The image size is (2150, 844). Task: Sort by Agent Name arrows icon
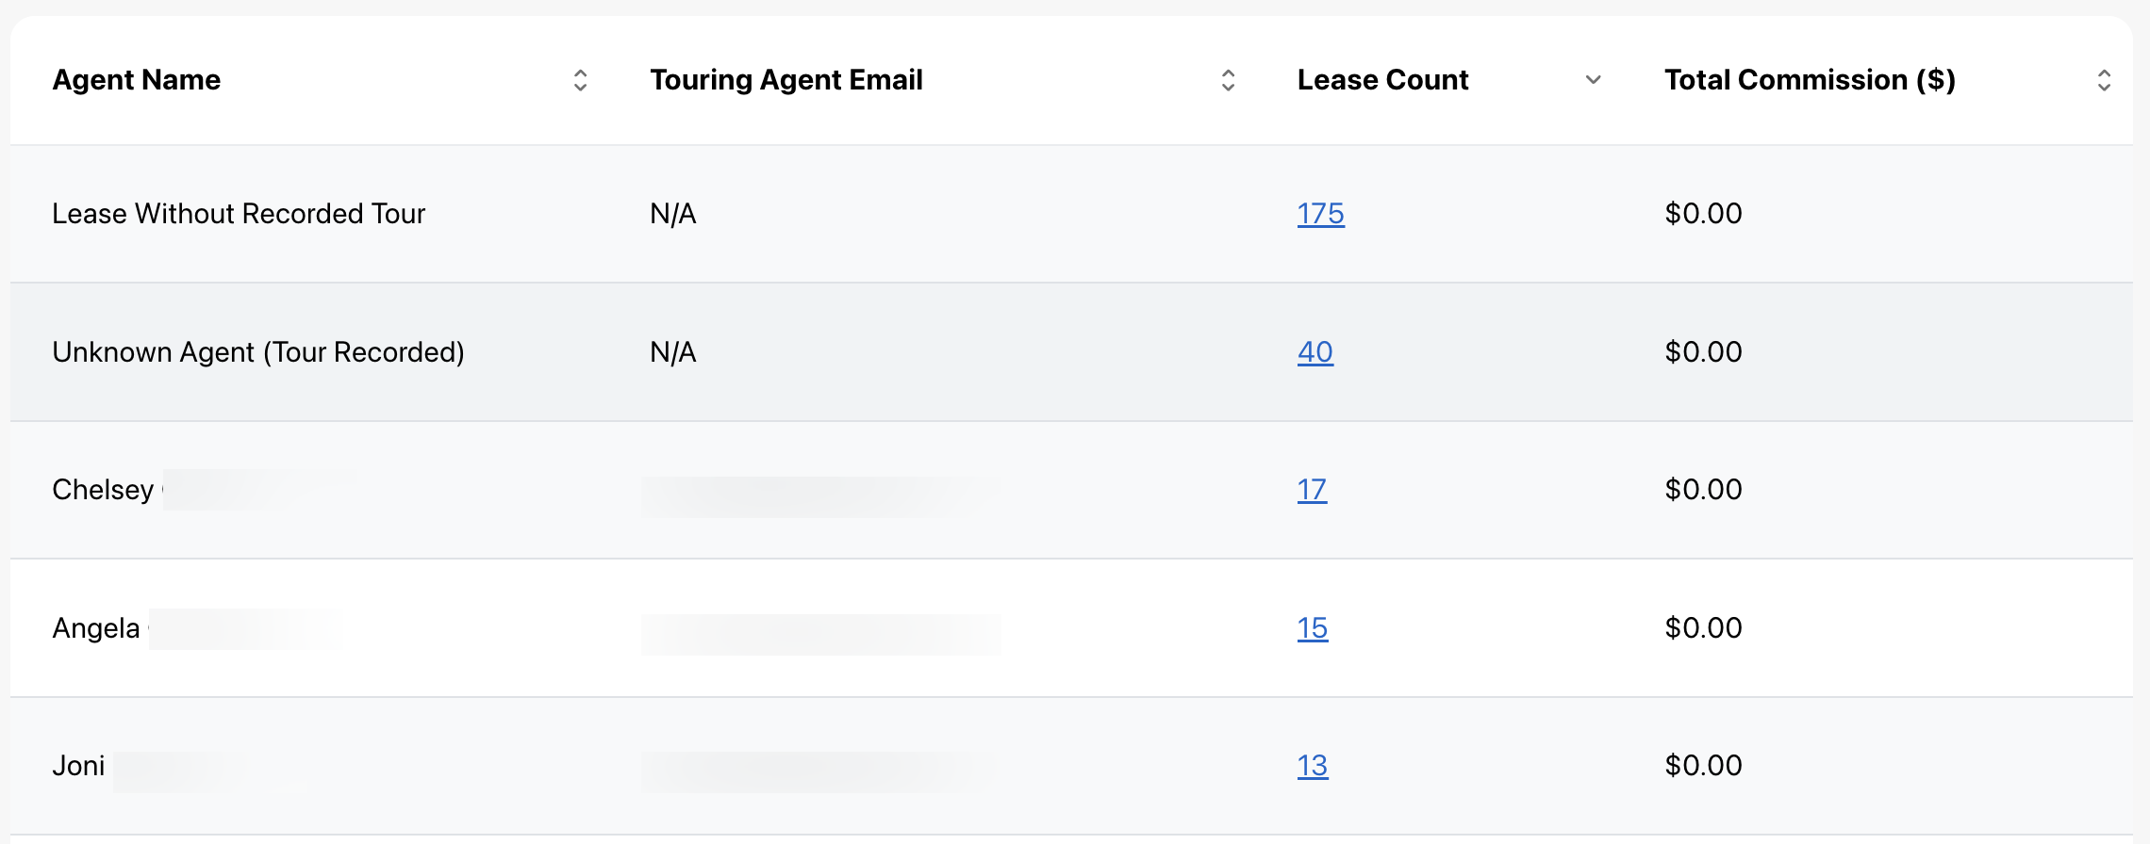[580, 80]
